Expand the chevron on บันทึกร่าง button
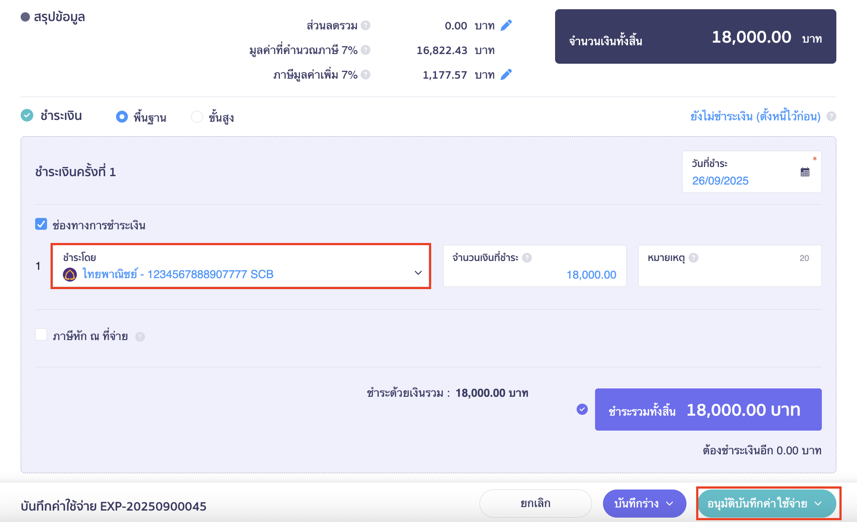This screenshot has width=857, height=522. tap(671, 504)
